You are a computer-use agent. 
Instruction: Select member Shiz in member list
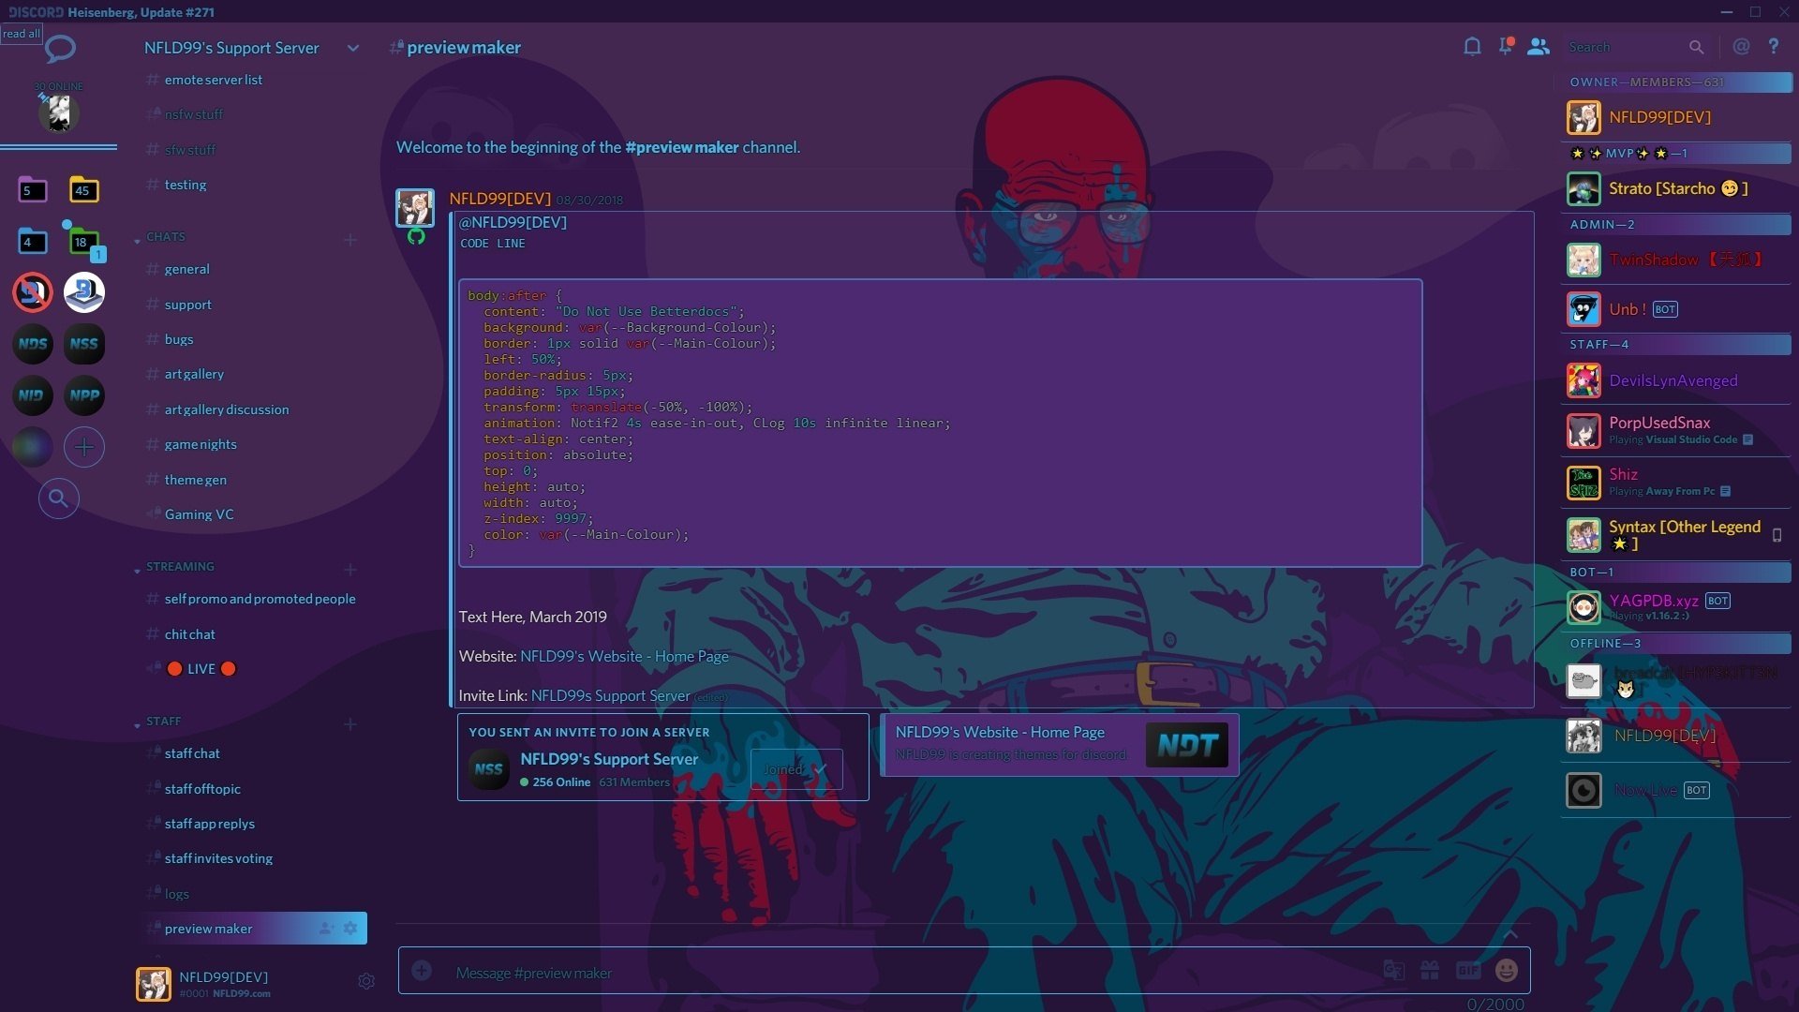(x=1676, y=482)
